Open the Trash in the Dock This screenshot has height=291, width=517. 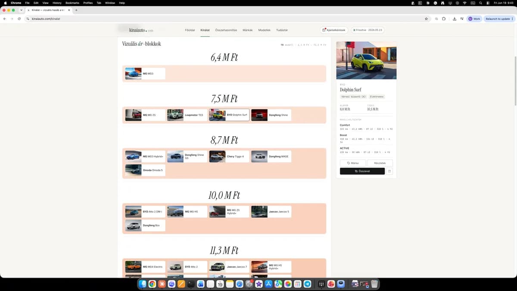coord(374,284)
